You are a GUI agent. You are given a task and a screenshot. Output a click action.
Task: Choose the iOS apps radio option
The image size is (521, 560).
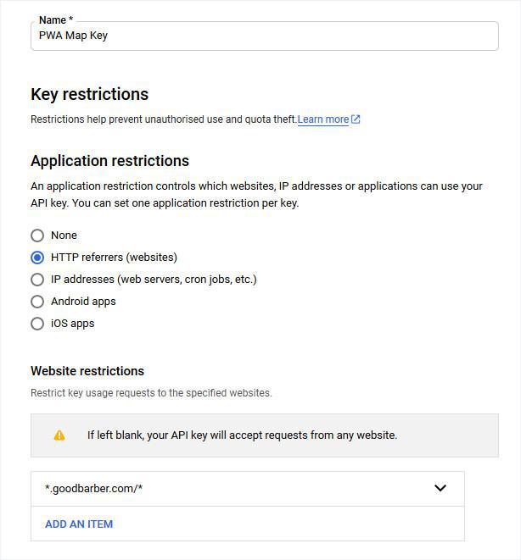[37, 324]
